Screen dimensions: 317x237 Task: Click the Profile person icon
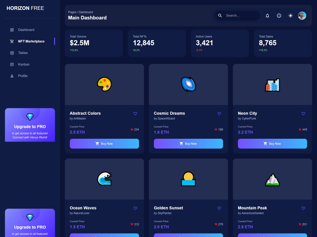12,76
